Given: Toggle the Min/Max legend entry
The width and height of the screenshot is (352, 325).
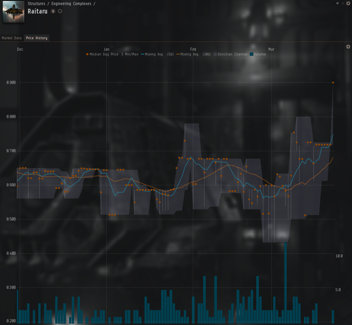Looking at the screenshot, I should pos(130,54).
